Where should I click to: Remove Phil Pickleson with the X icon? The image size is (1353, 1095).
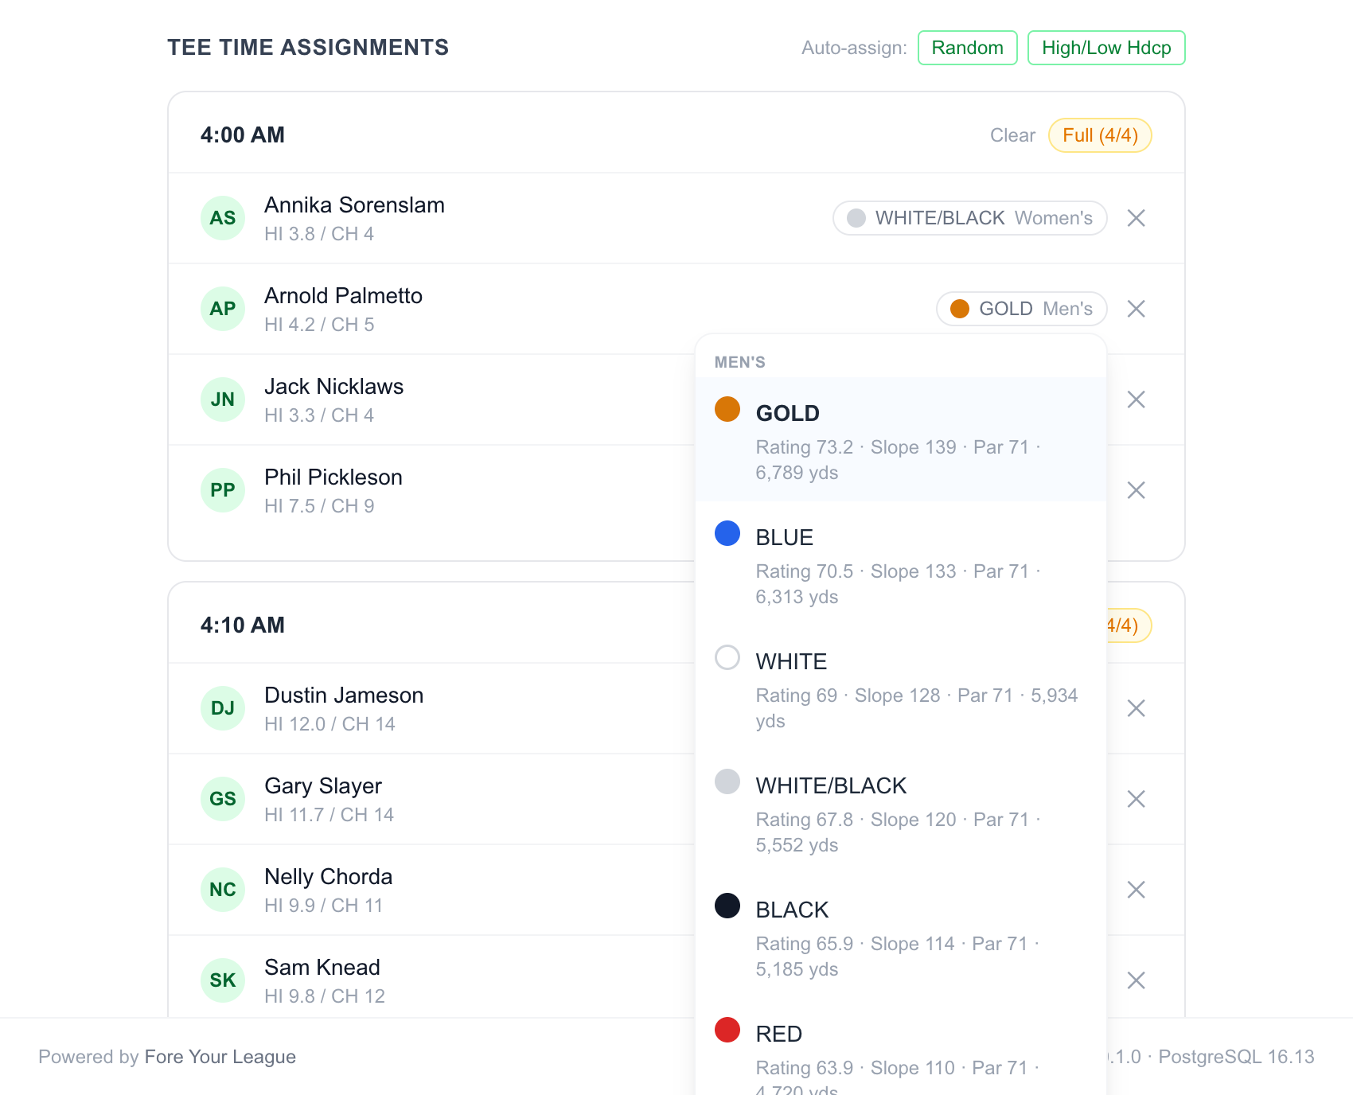tap(1136, 490)
